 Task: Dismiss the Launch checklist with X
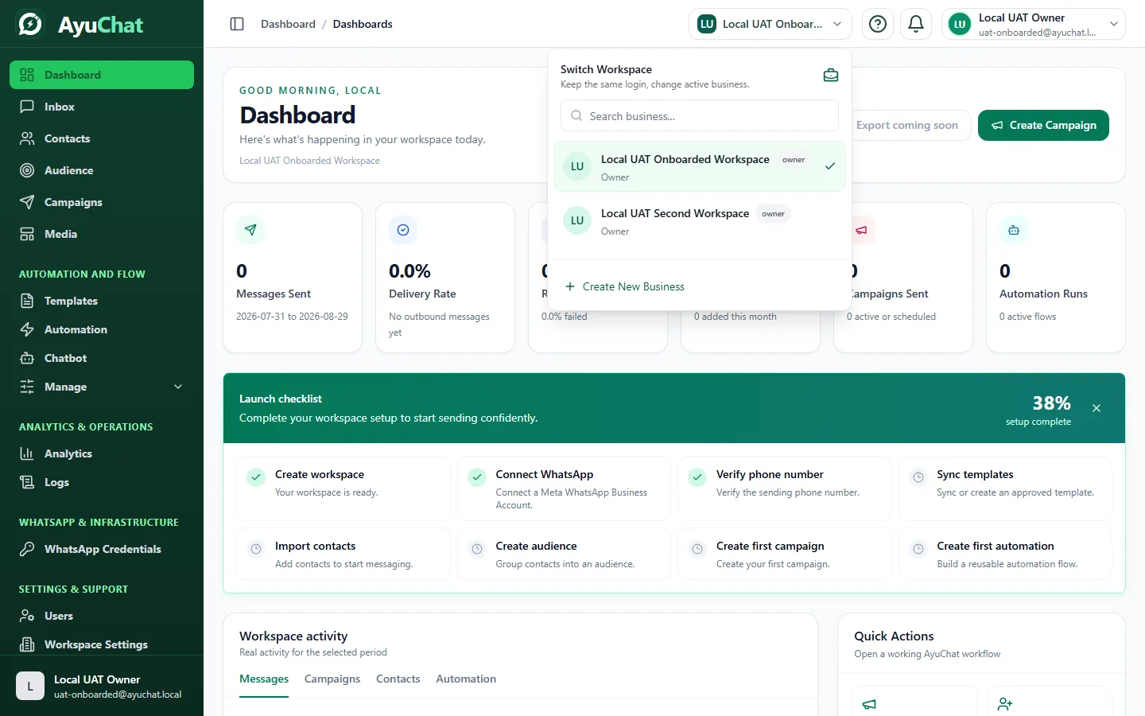[1096, 408]
